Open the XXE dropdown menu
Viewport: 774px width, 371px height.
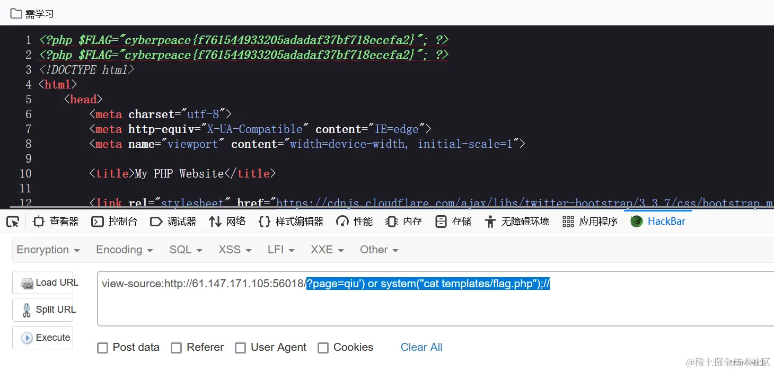tap(327, 250)
